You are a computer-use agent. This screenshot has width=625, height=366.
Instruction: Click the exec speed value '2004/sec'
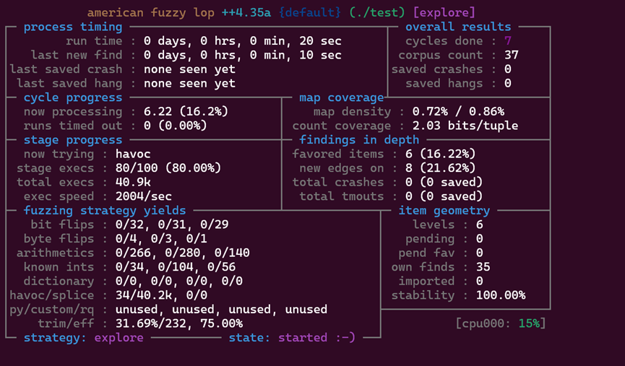point(144,196)
